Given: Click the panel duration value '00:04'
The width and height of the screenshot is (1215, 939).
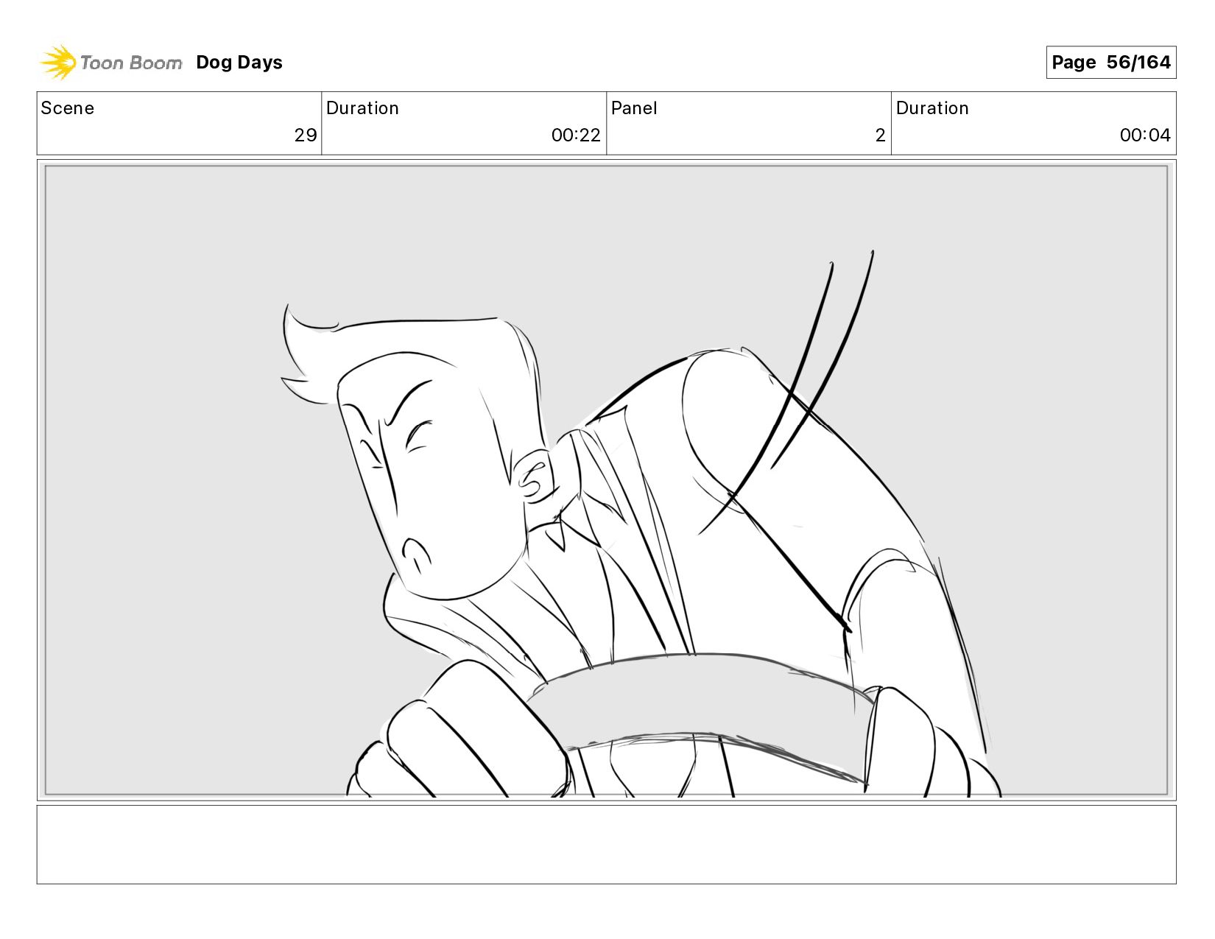Looking at the screenshot, I should [x=1145, y=136].
